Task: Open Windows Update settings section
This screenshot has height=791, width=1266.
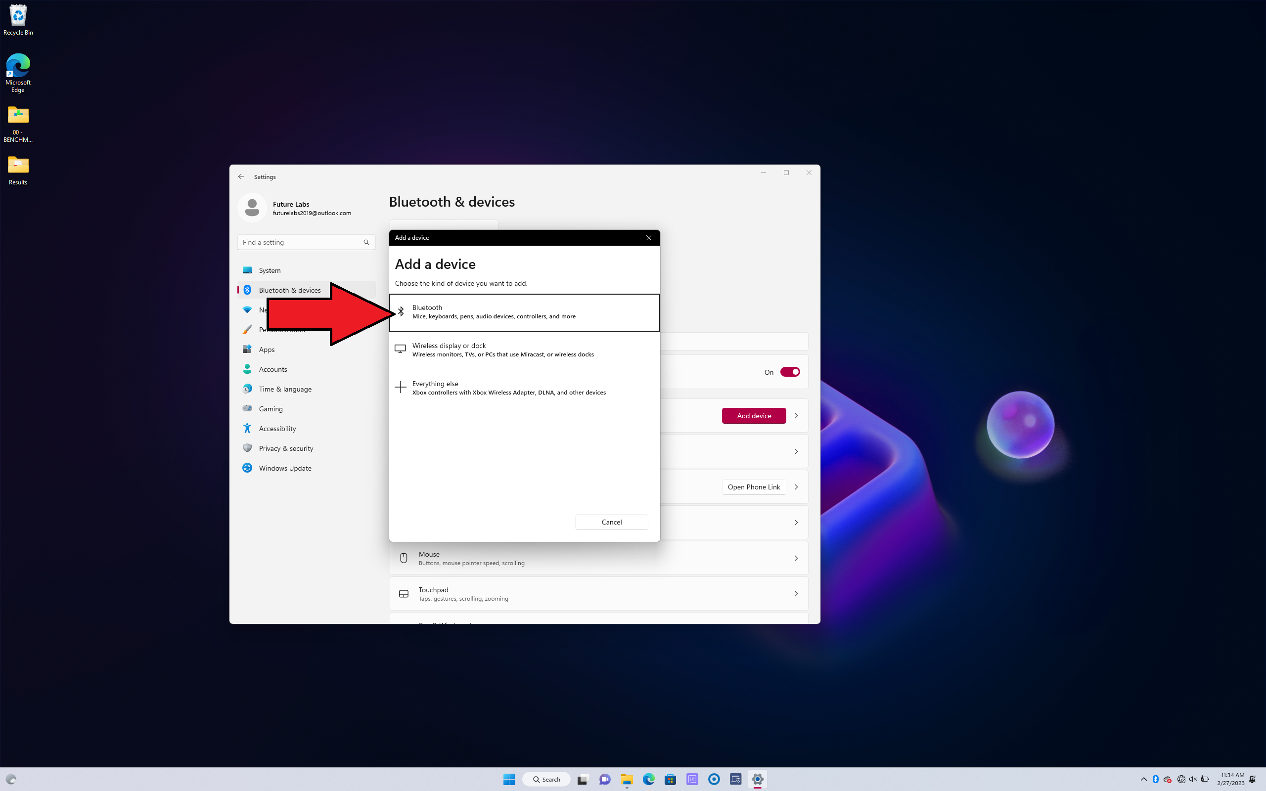Action: [x=285, y=468]
